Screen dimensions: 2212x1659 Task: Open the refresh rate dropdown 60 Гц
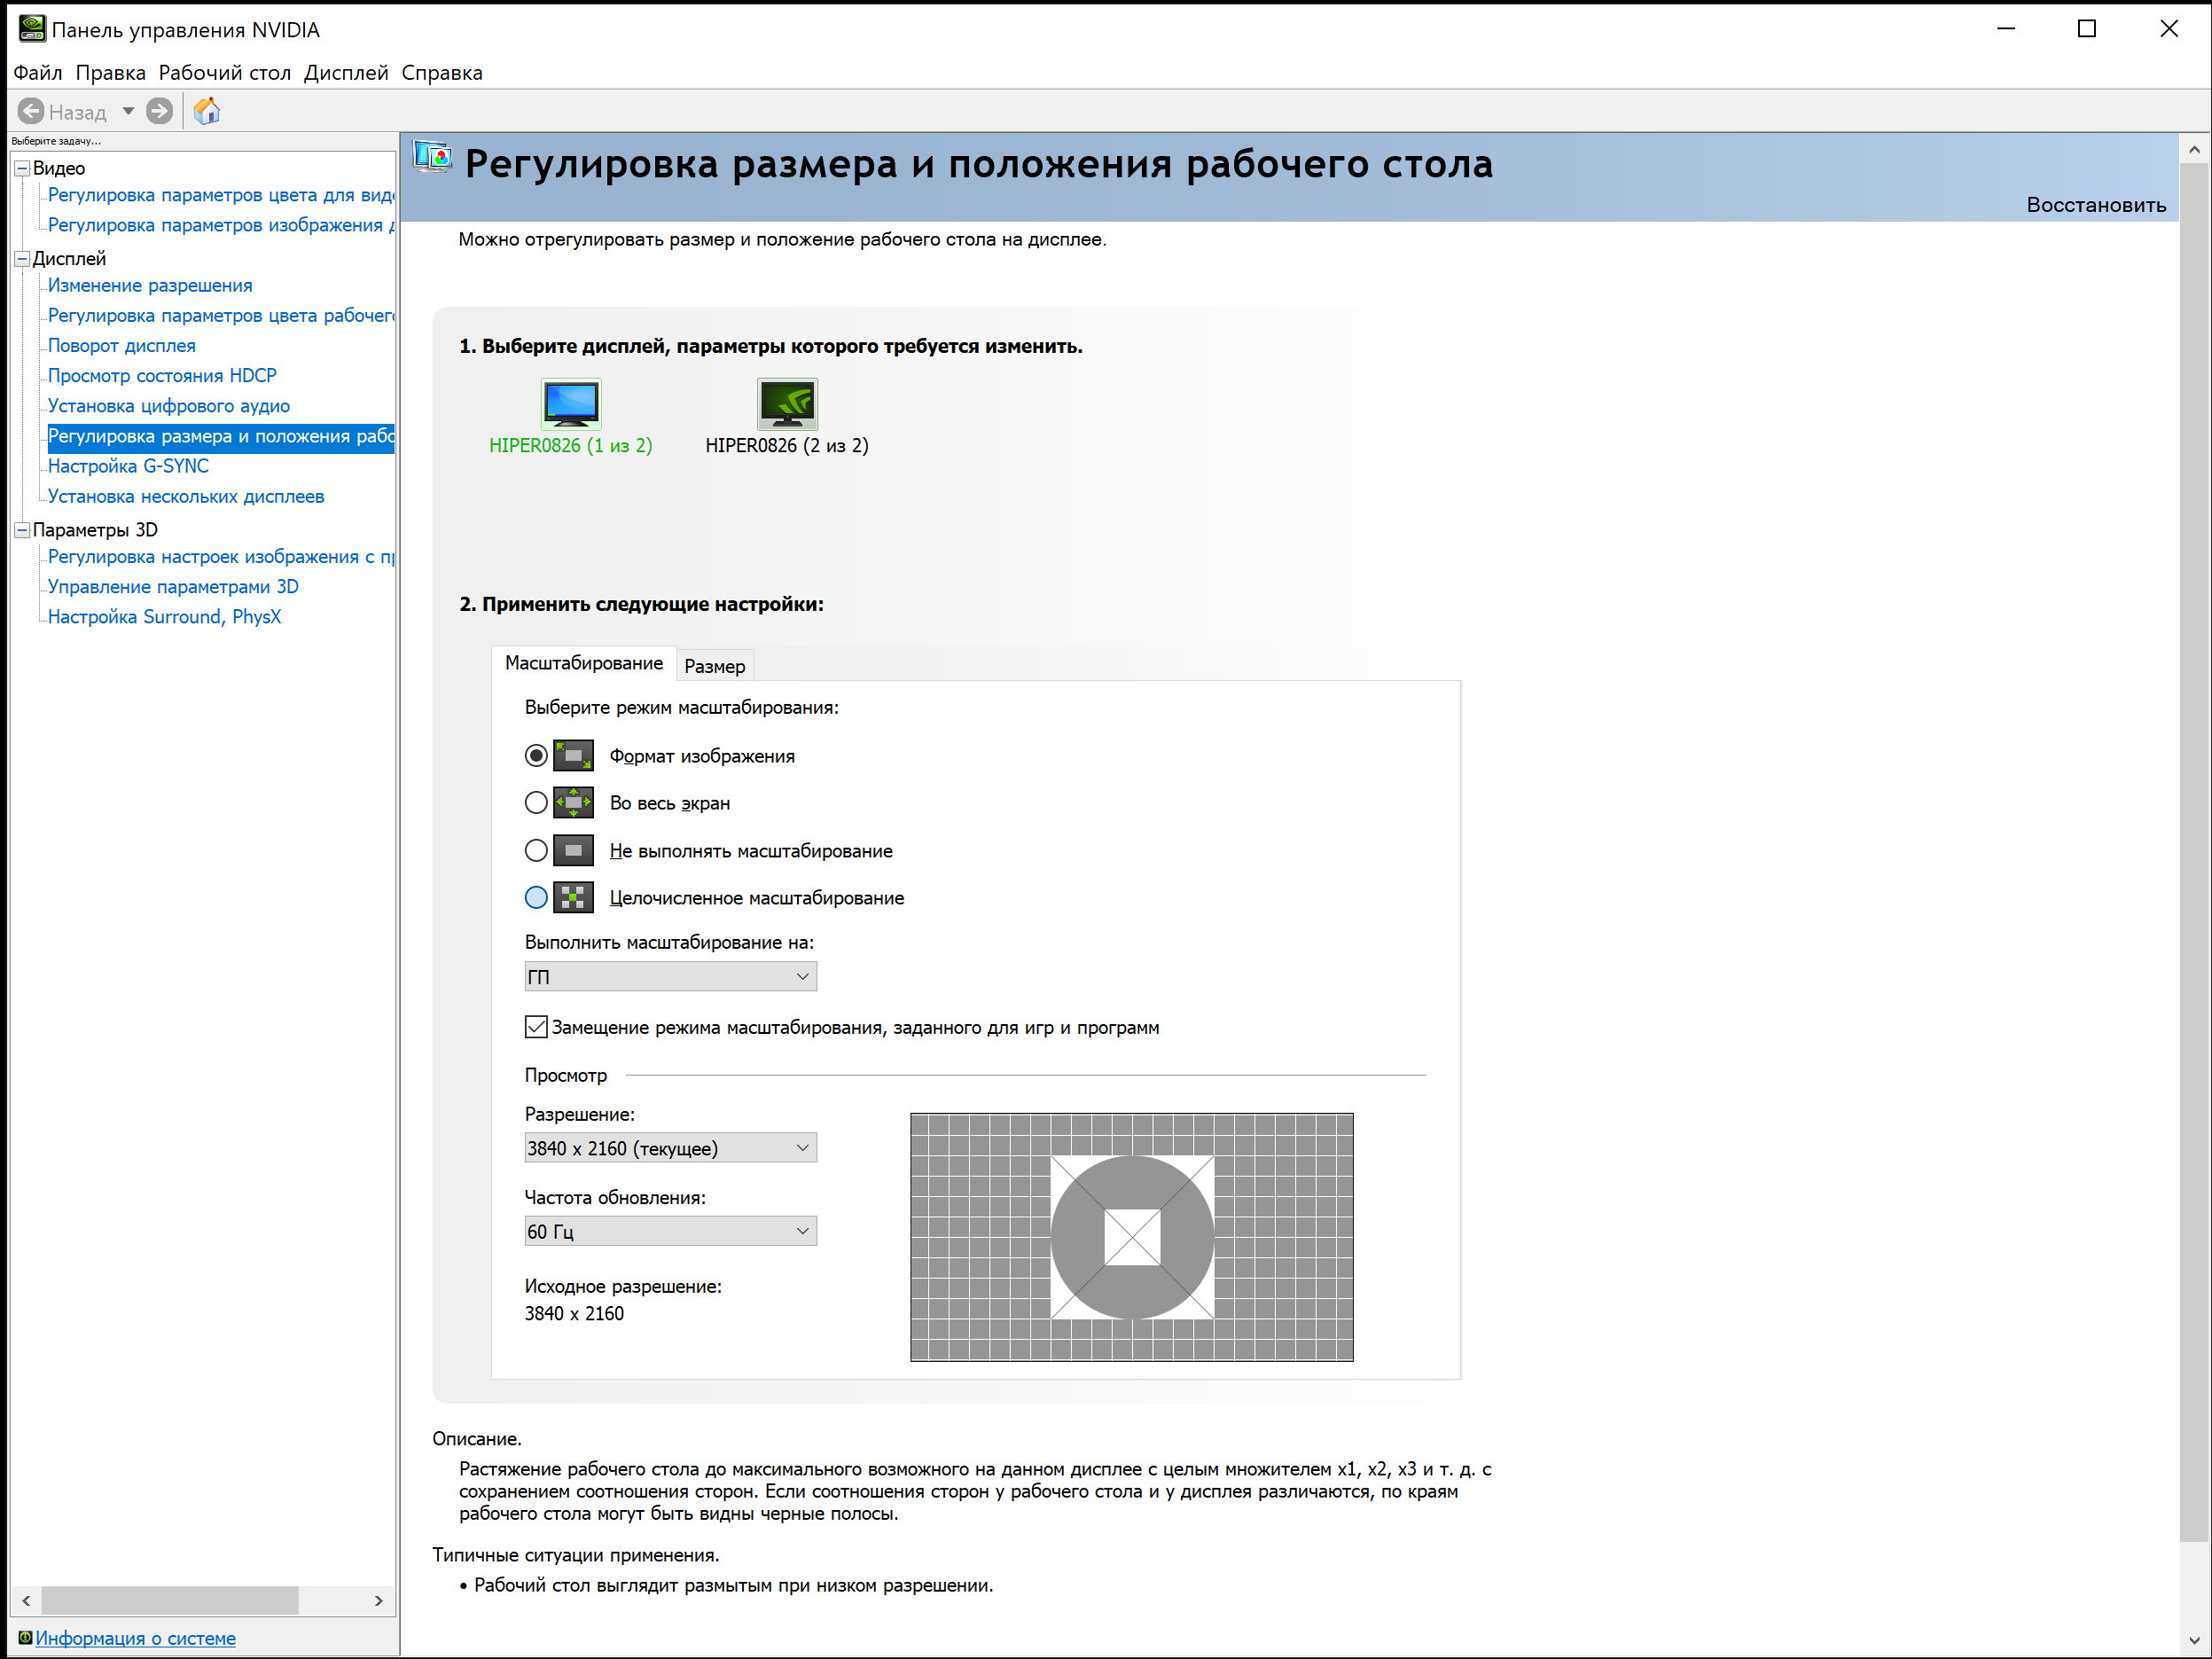[x=670, y=1231]
